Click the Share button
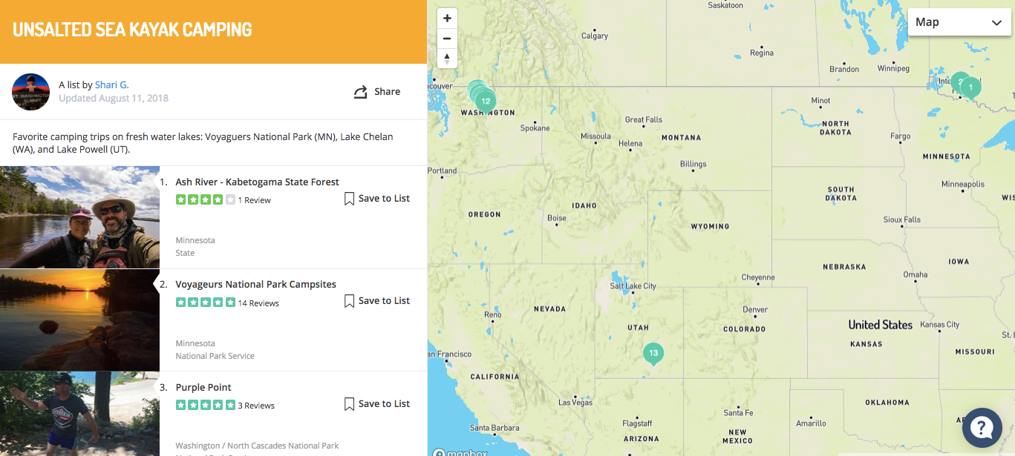The image size is (1015, 456). point(377,92)
